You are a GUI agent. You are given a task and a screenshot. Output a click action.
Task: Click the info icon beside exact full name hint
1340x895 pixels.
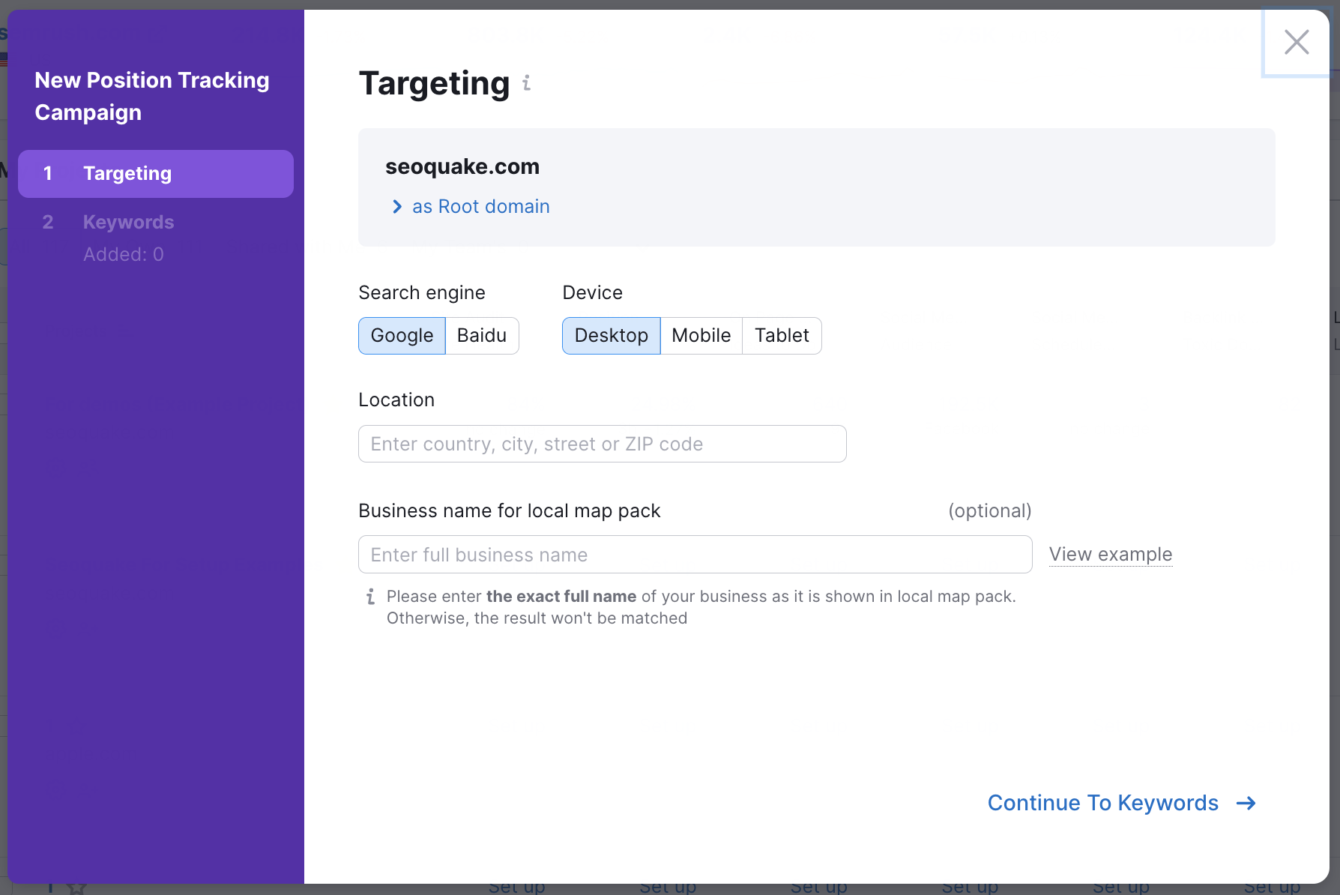point(370,597)
